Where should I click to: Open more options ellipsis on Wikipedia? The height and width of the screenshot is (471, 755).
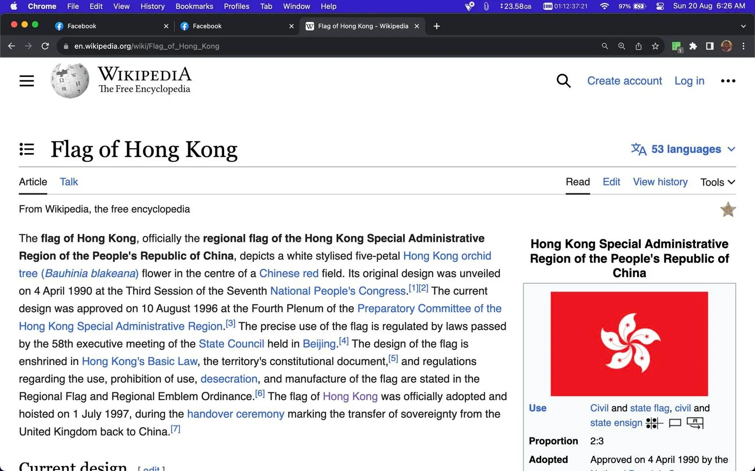[x=728, y=81]
